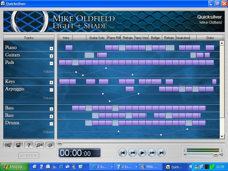Open the printer quick launch icon

[48, 167]
